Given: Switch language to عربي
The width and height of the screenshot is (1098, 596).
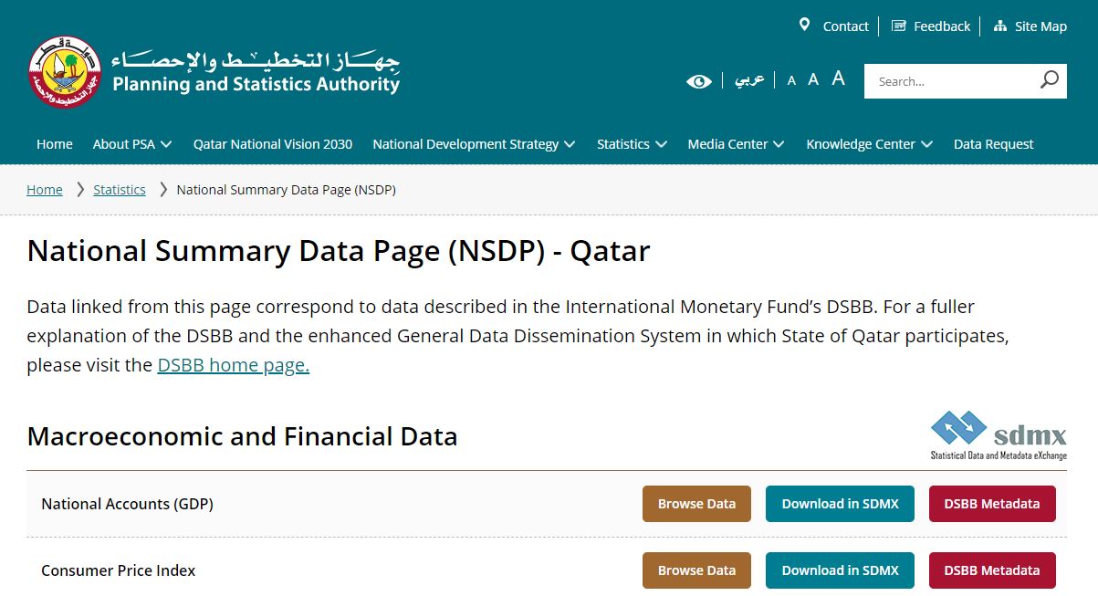Looking at the screenshot, I should (x=748, y=79).
